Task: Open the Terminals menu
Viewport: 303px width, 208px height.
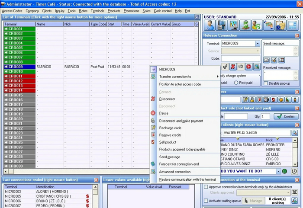Action: point(97,11)
